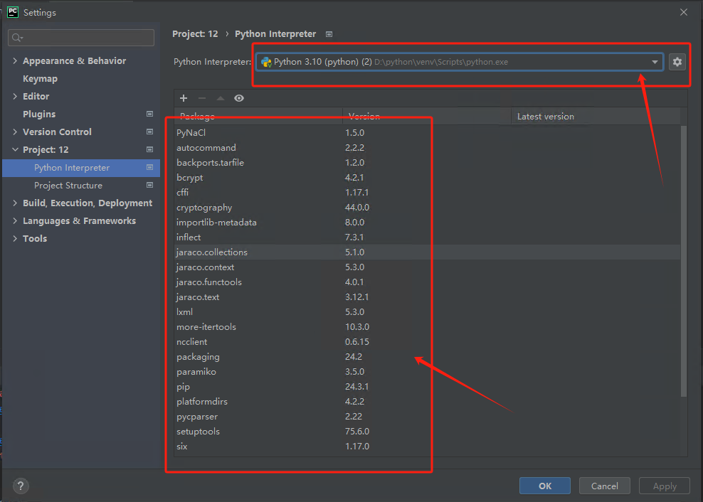
Task: Click the PyCharm logo in title bar
Action: pyautogui.click(x=13, y=12)
